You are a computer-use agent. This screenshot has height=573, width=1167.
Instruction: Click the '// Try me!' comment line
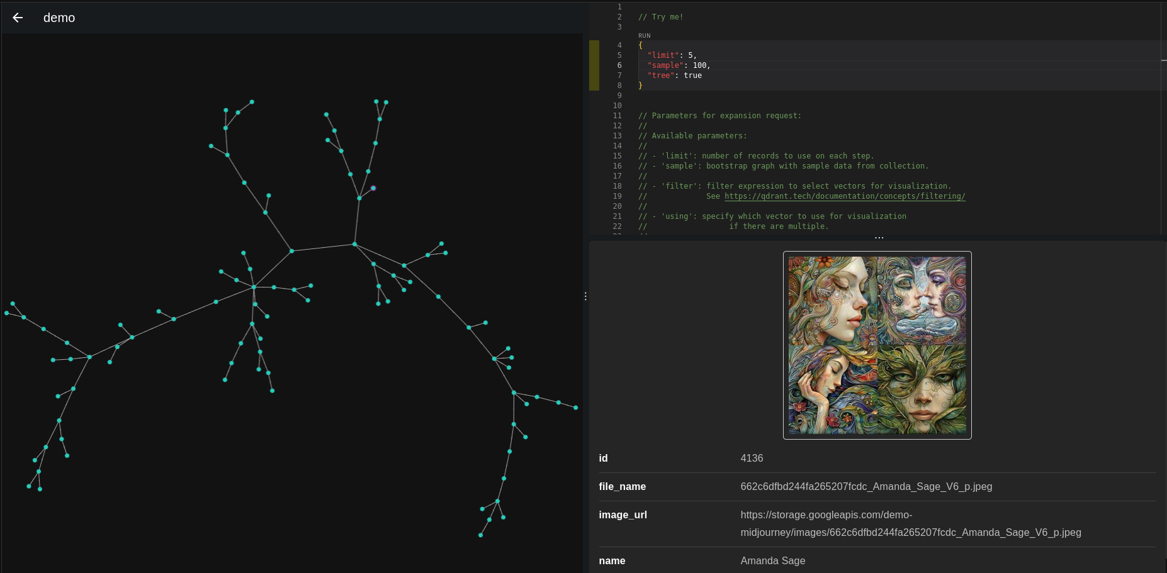click(x=660, y=17)
